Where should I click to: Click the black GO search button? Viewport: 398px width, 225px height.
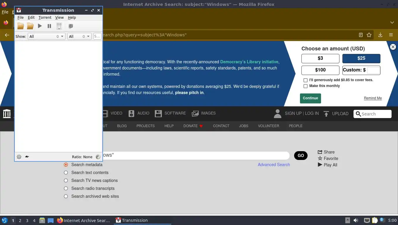pos(301,156)
